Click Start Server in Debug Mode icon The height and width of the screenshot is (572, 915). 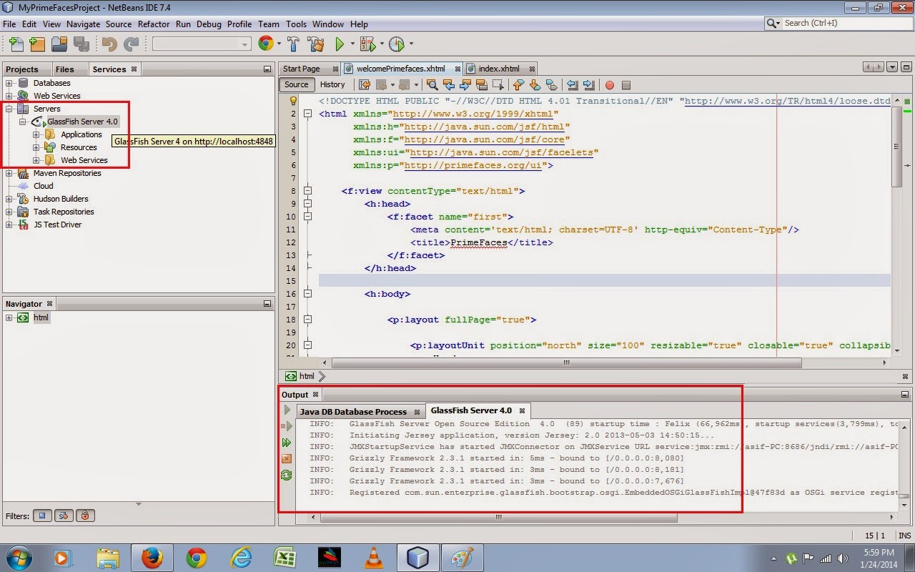coord(287,426)
